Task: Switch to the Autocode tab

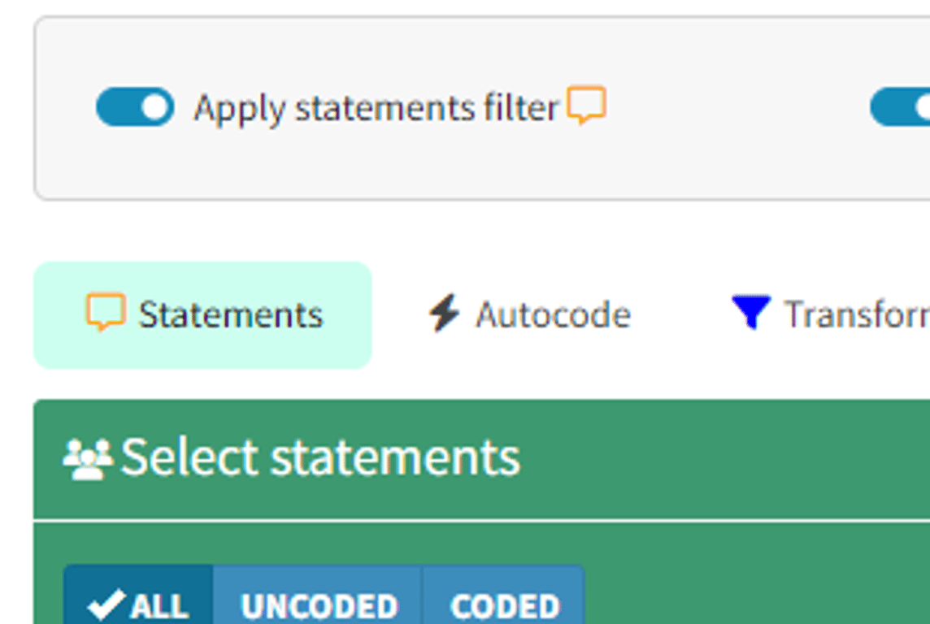Action: click(529, 315)
